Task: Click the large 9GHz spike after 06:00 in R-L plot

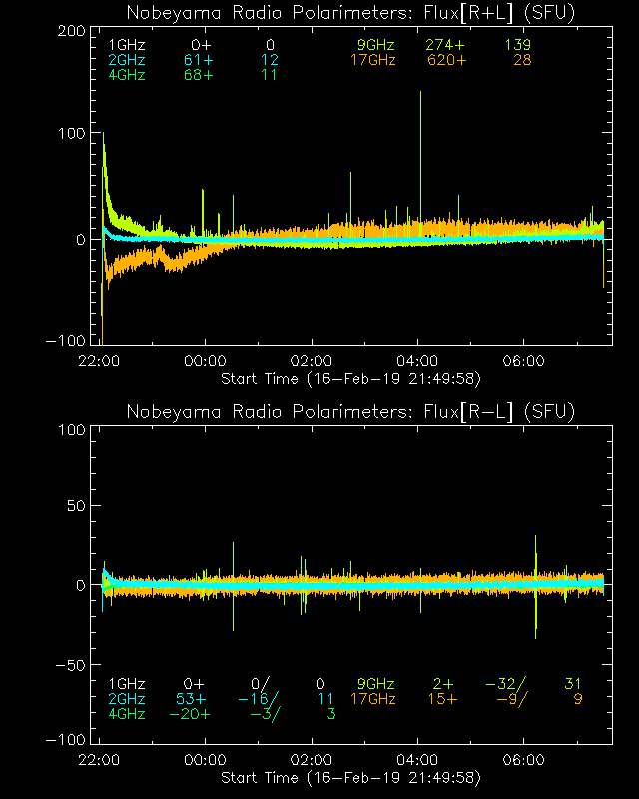Action: 535,587
